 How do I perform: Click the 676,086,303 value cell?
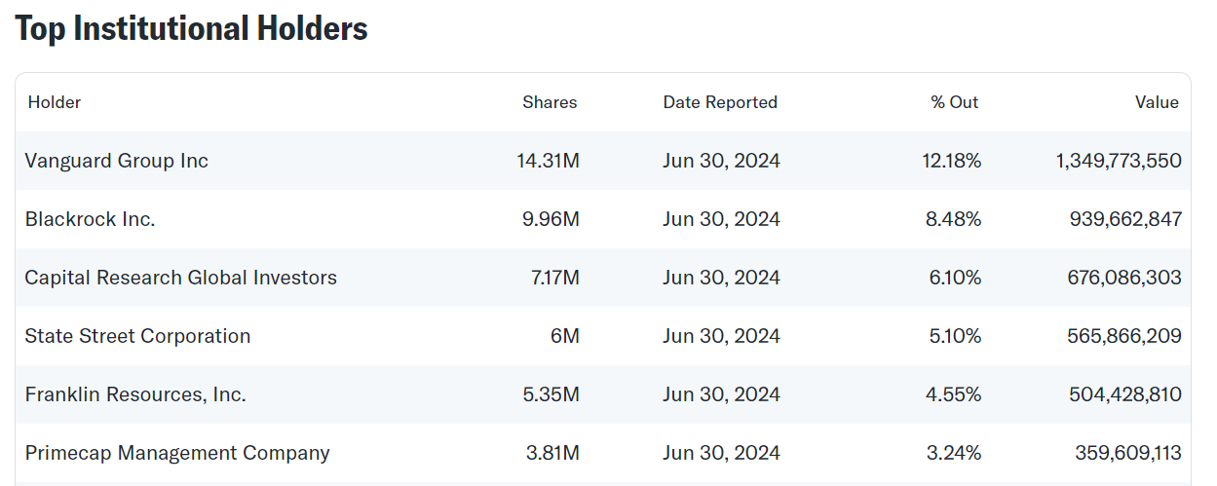click(x=1124, y=278)
